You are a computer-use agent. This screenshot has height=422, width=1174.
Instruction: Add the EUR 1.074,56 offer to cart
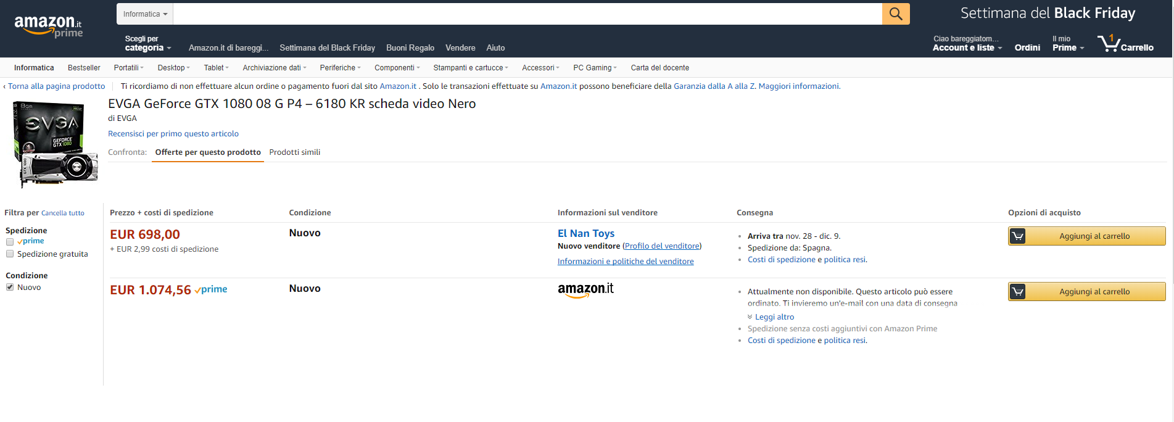click(1086, 292)
